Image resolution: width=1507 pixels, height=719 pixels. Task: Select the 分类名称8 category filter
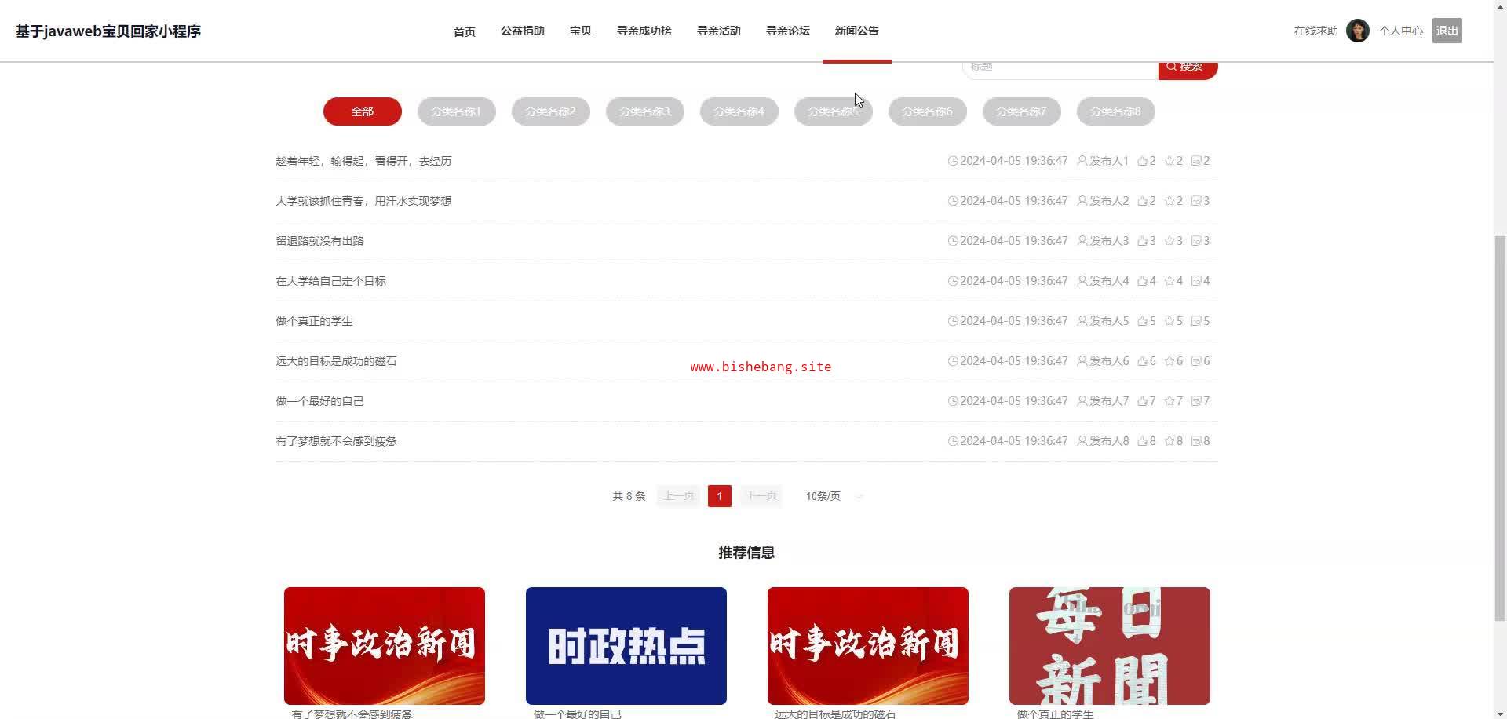[1116, 111]
